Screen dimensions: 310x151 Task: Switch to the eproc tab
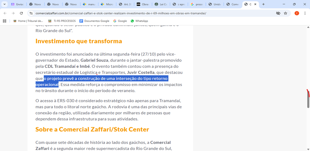179,4
